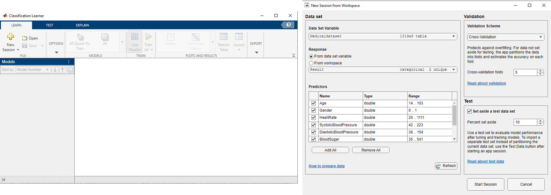This screenshot has width=551, height=195.
Task: Open the Sort by Model Number dropdown
Action: [x=33, y=70]
